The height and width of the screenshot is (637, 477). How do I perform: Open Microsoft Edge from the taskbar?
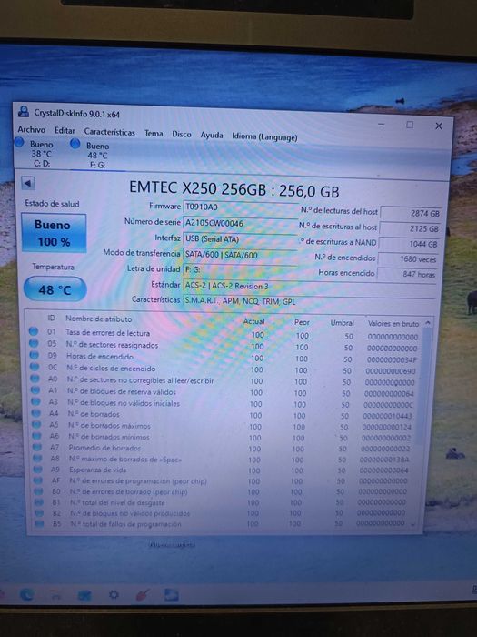(x=26, y=595)
